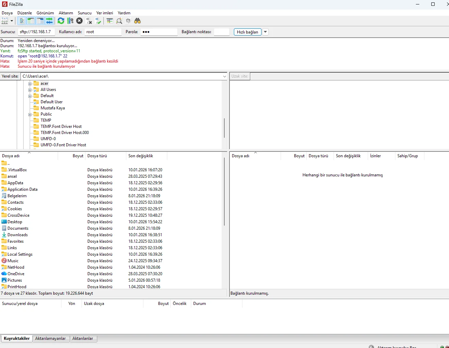Click the Bağlantı noktası port field

222,32
